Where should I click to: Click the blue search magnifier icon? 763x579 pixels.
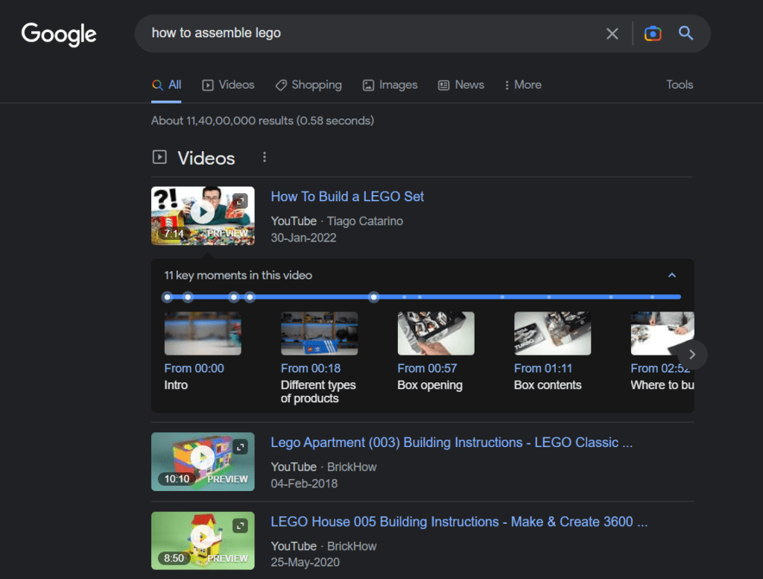[686, 33]
